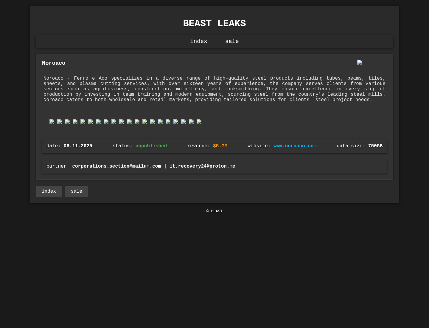Viewport: 429px width, 328px height.
Task: Click the index button below the listing card
Action: point(49,191)
